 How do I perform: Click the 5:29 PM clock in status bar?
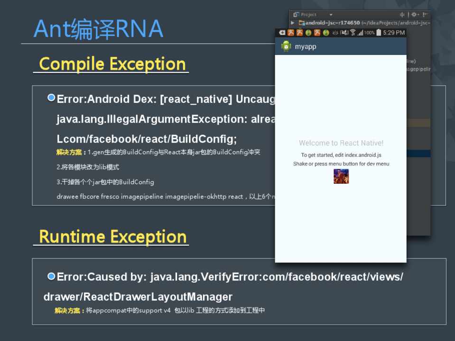(394, 33)
